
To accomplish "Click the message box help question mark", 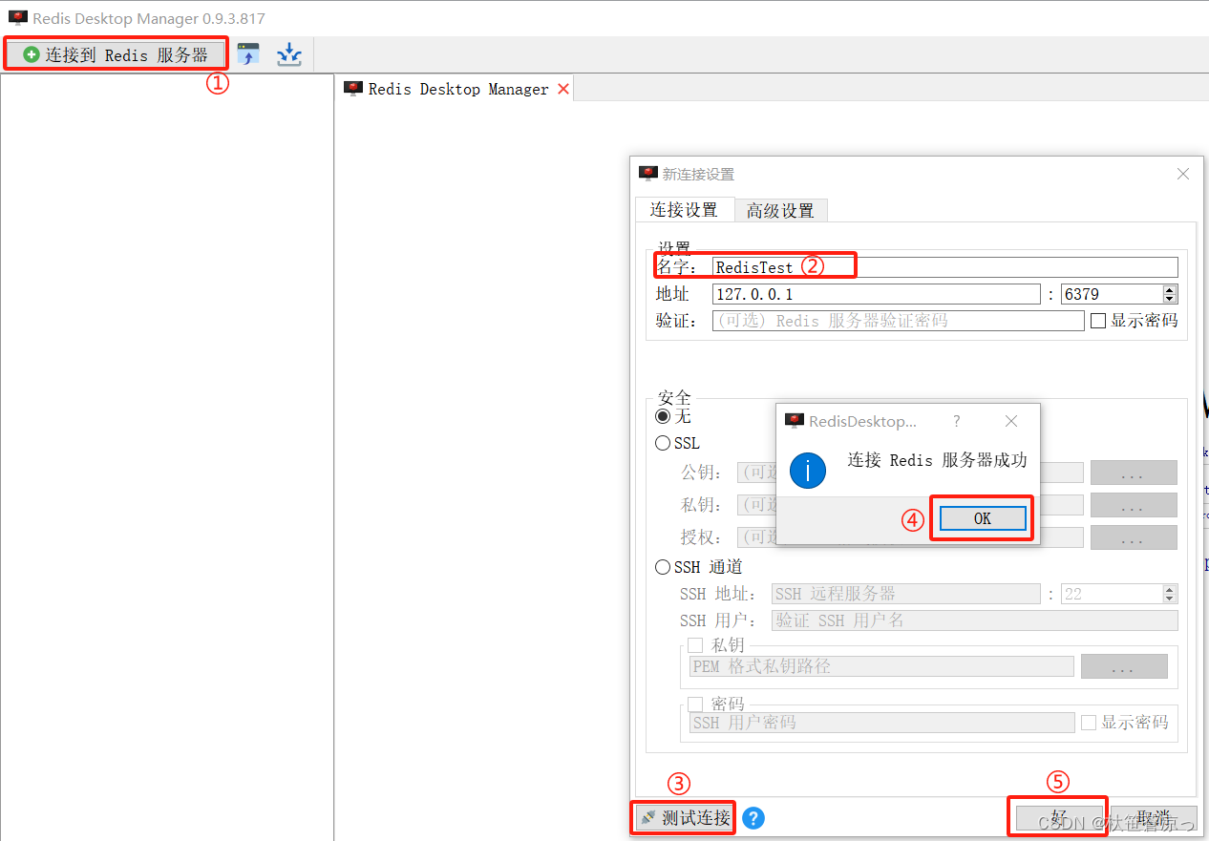I will (x=957, y=421).
